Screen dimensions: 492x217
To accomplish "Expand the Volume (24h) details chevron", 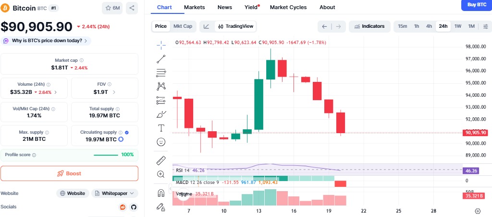I will click(x=55, y=92).
